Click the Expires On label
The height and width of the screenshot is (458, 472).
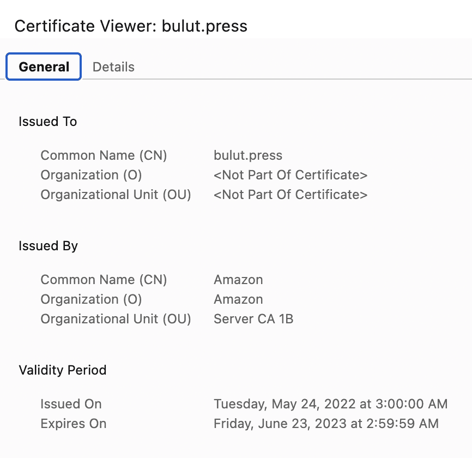73,424
